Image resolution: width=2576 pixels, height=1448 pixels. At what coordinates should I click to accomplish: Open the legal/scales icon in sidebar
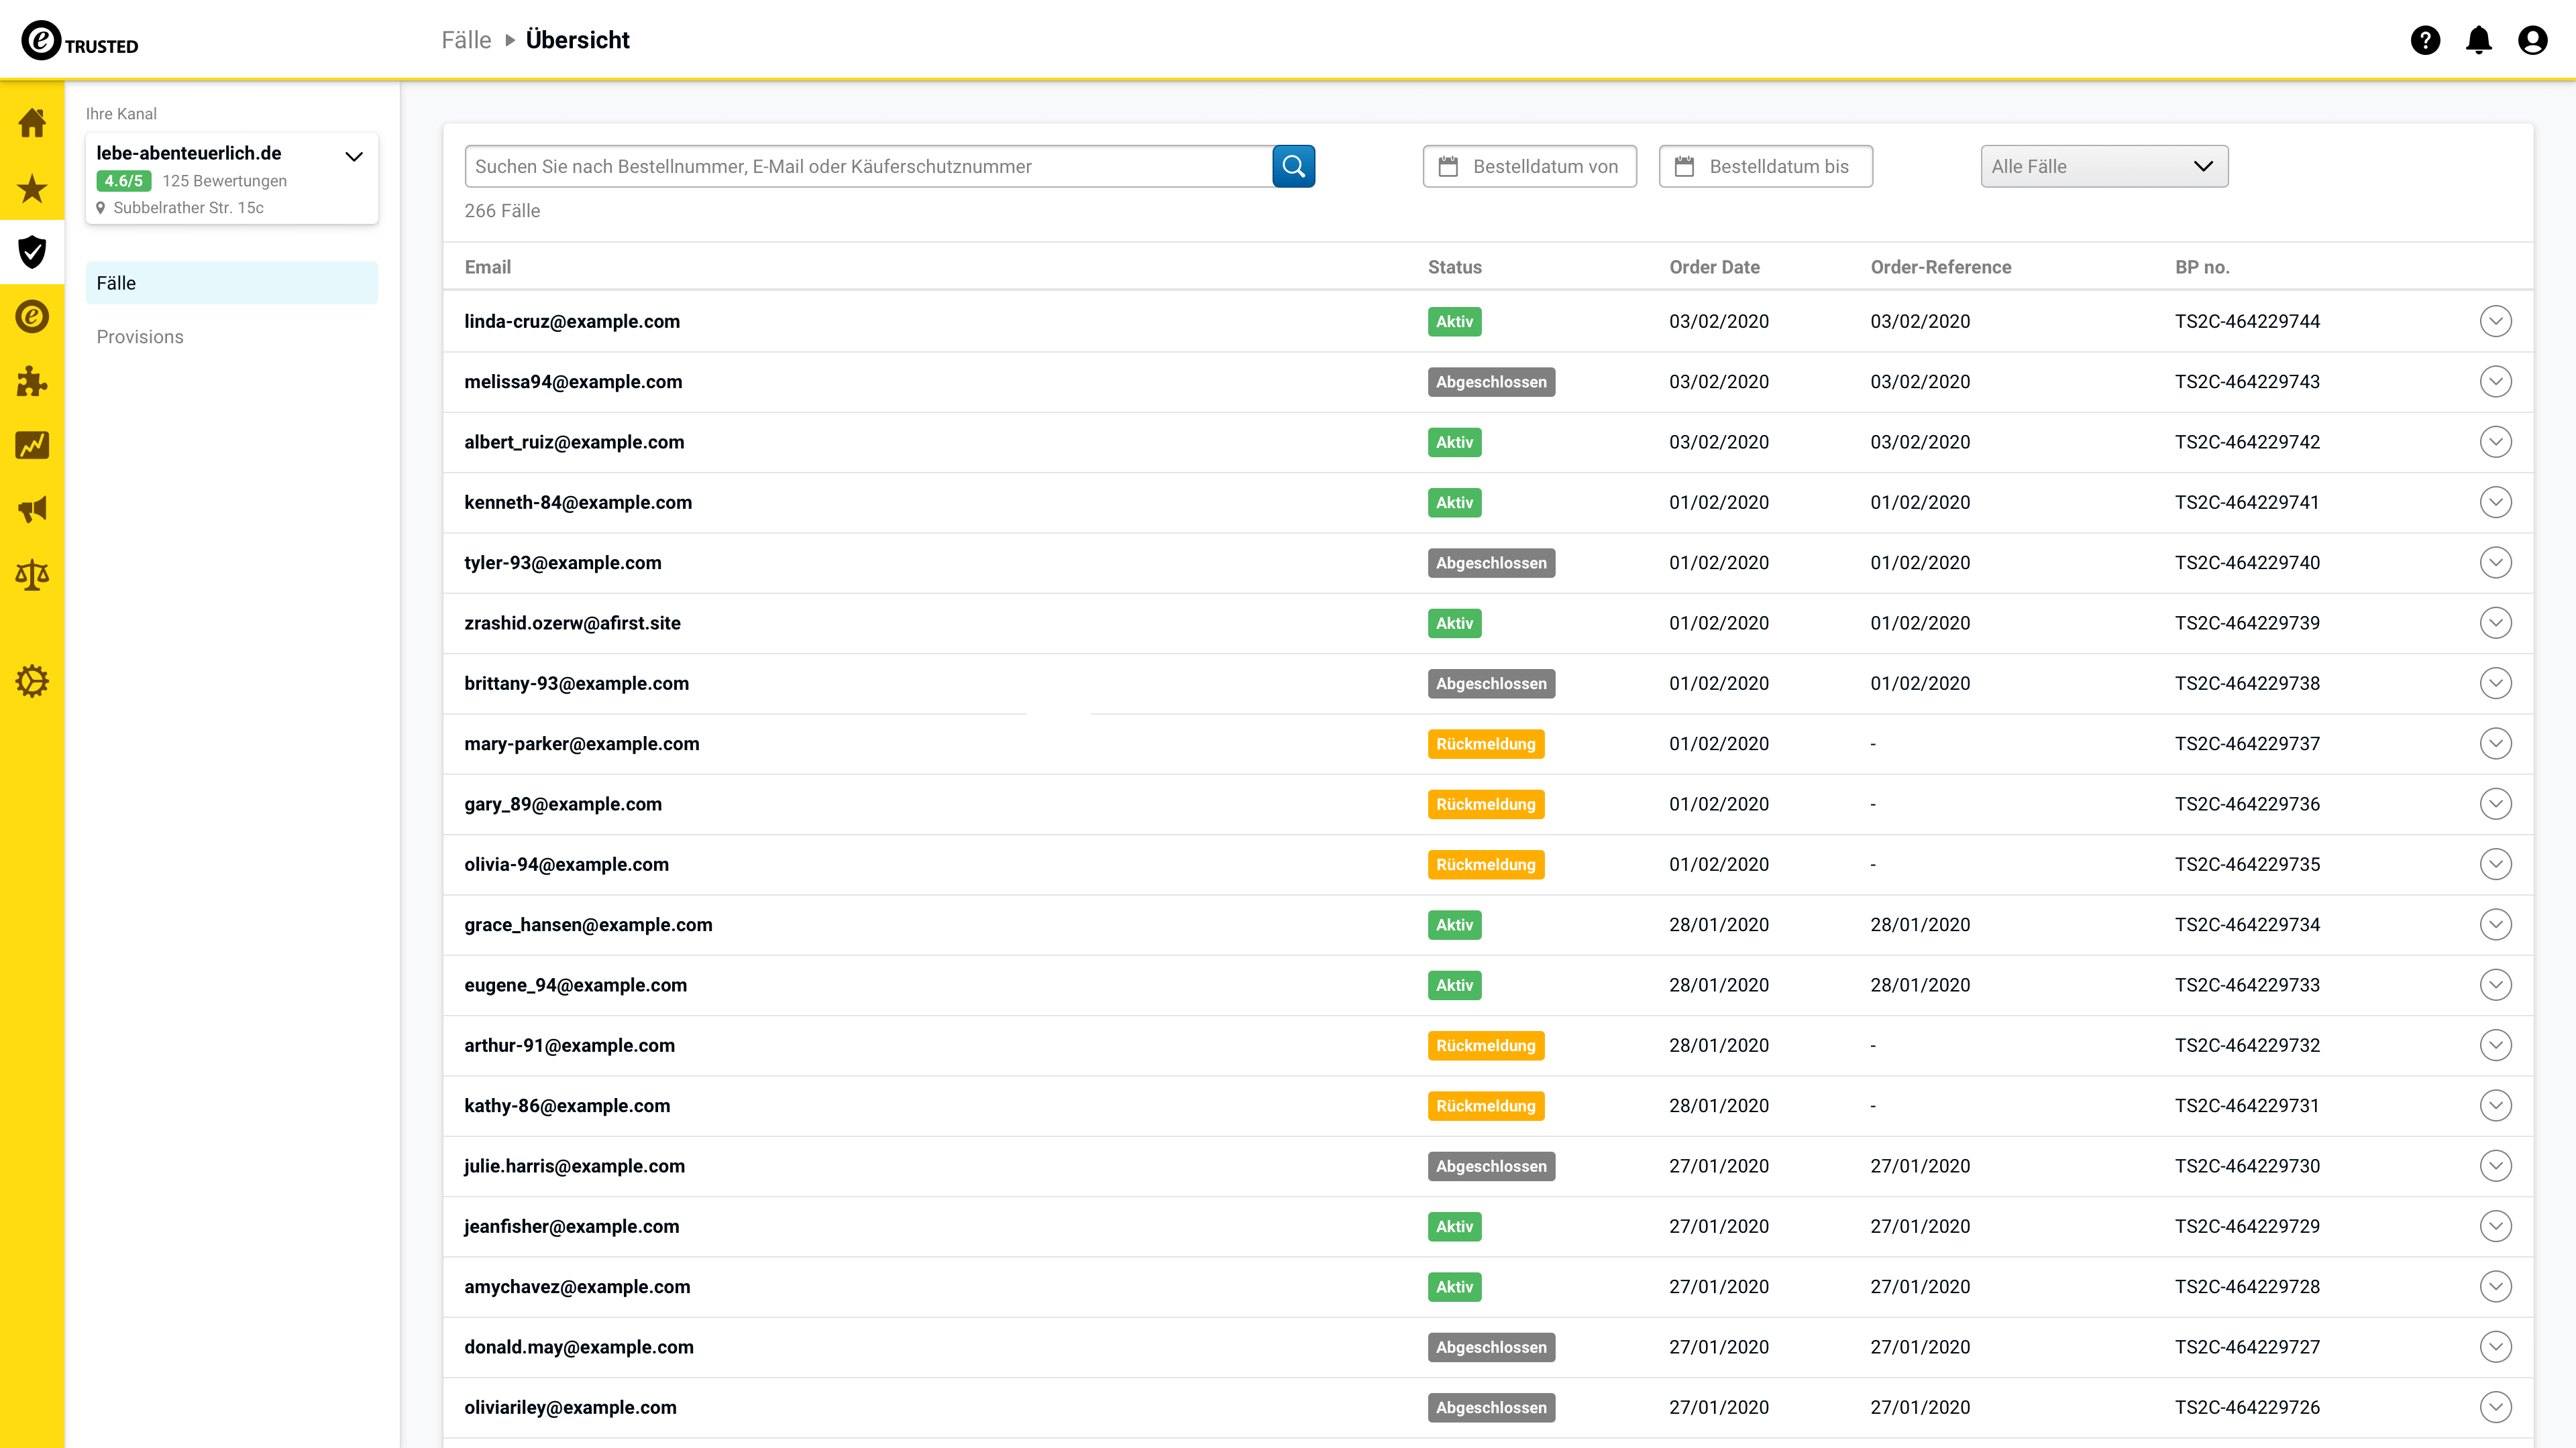coord(32,575)
